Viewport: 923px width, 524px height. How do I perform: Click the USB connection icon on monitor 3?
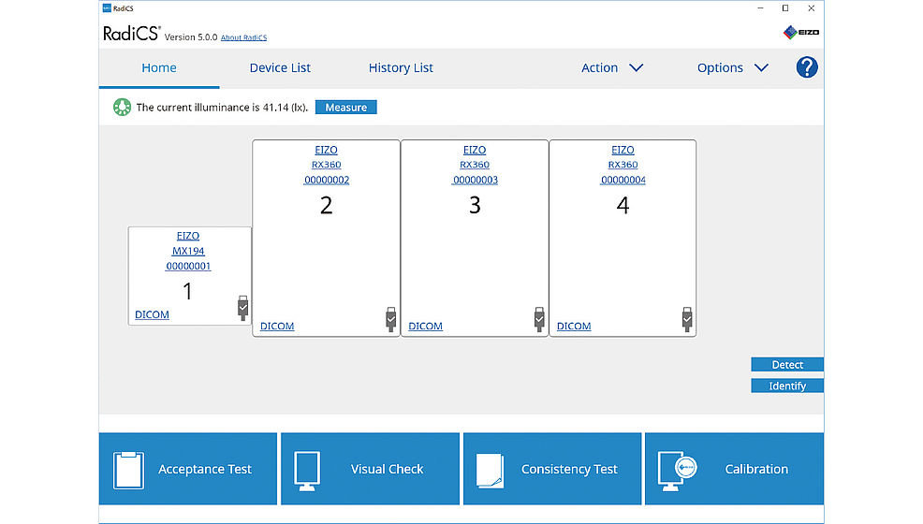tap(539, 319)
